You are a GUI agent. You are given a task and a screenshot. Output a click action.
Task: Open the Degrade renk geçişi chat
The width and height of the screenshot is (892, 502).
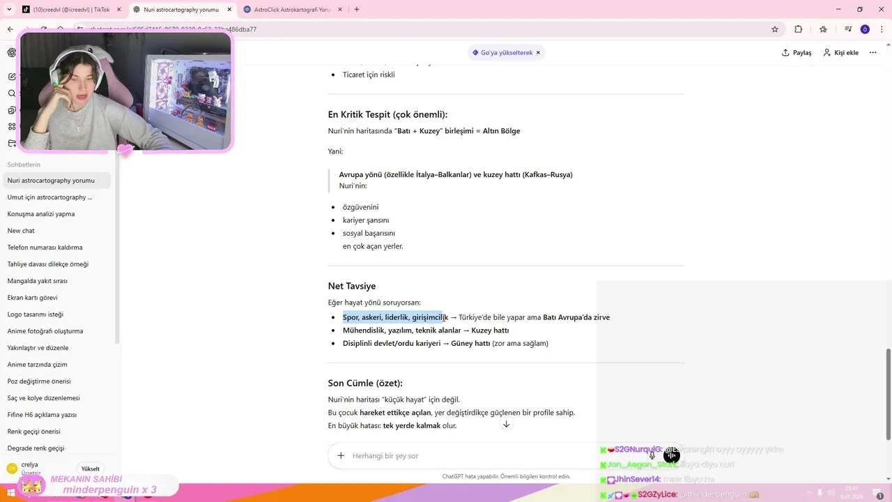pyautogui.click(x=56, y=448)
